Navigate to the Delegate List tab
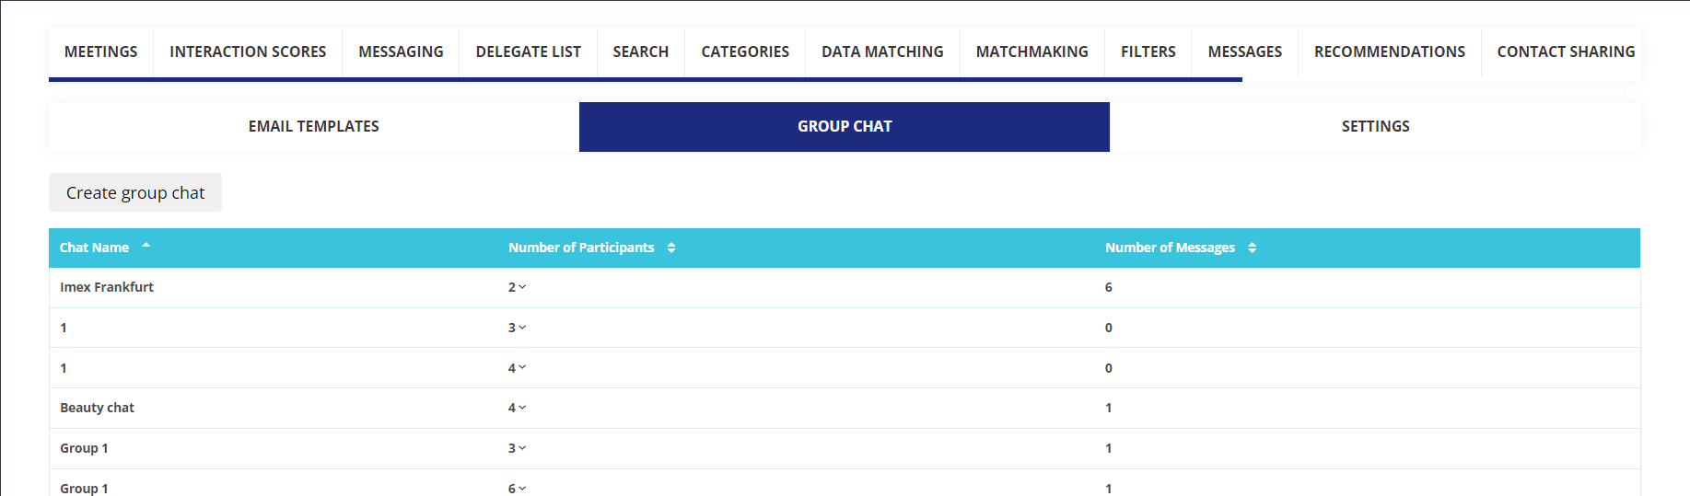The height and width of the screenshot is (496, 1690). (x=528, y=52)
